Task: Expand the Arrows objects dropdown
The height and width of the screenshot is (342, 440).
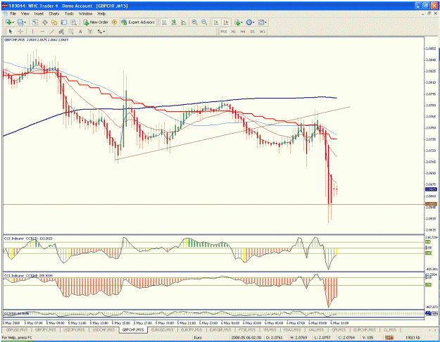Action: point(101,32)
